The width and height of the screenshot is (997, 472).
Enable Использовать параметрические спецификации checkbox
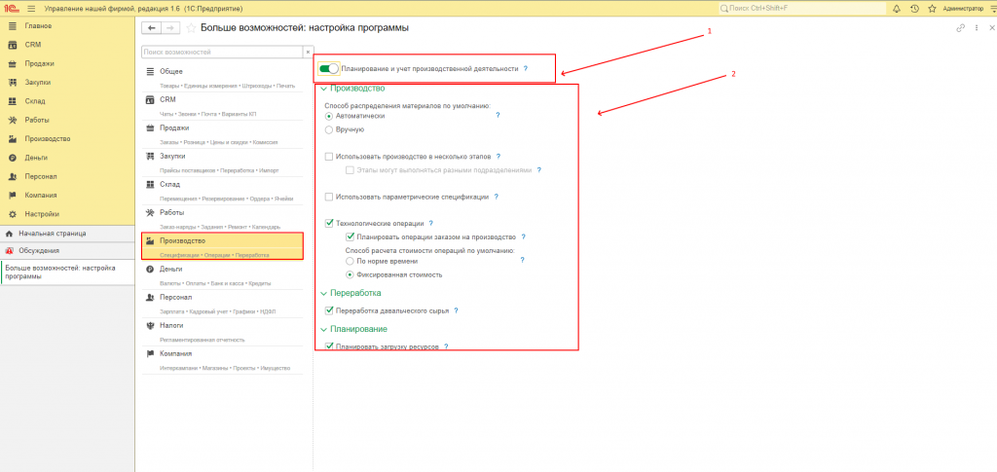point(329,197)
